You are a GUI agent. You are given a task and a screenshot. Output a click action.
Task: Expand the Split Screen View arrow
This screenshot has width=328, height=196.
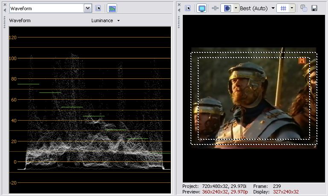coord(236,9)
